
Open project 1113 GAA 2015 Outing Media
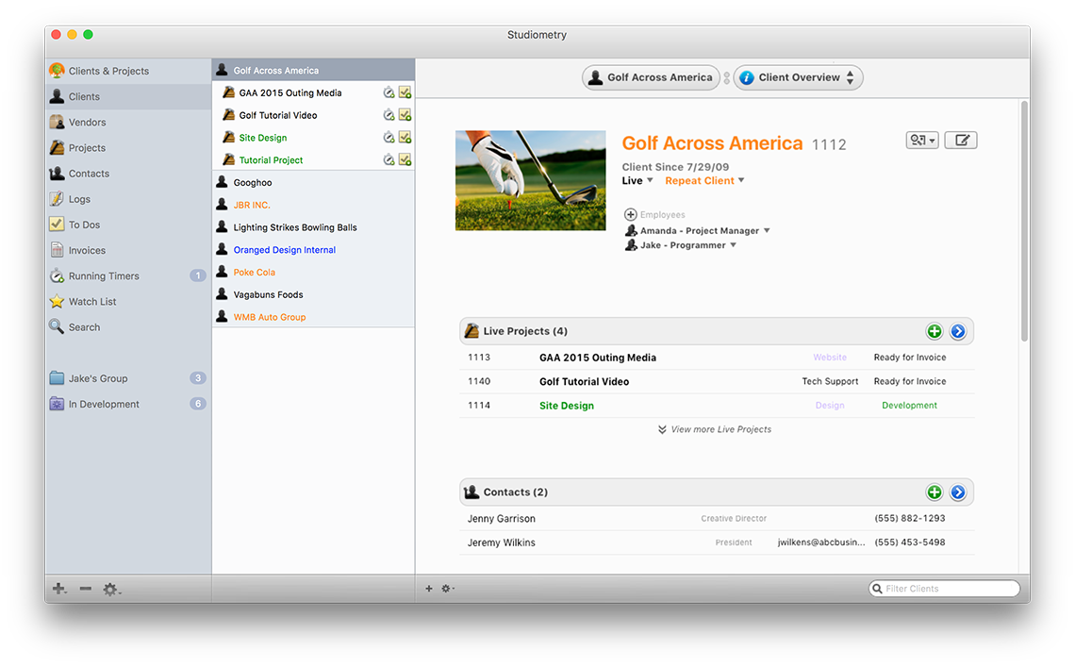[717, 358]
